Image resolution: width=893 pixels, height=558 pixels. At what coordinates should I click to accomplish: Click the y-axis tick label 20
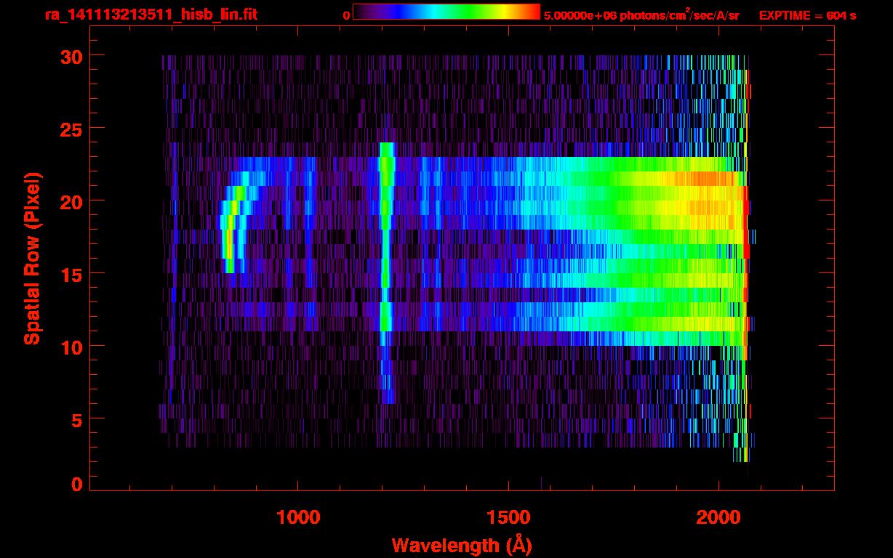pyautogui.click(x=70, y=201)
